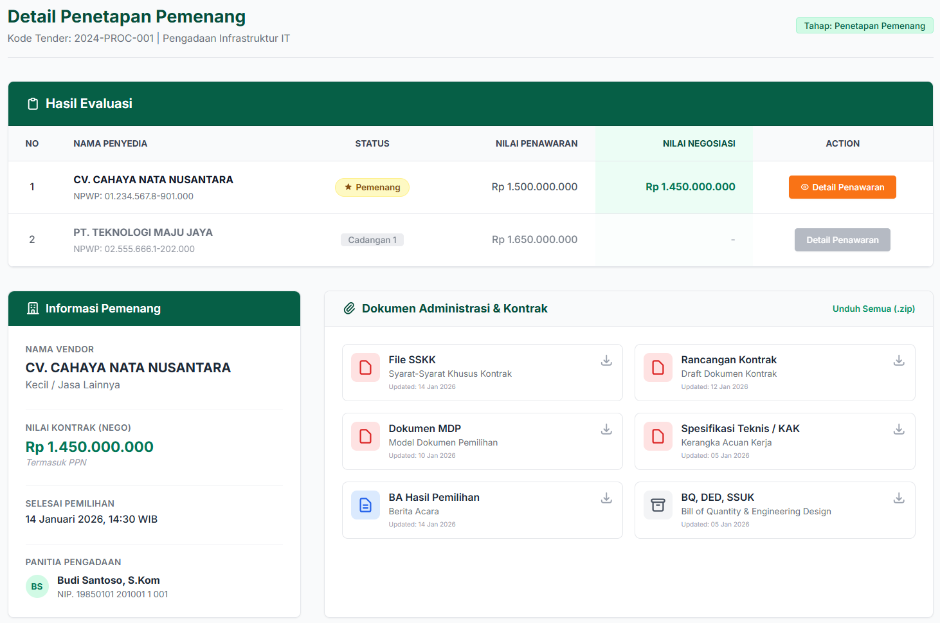
Task: Click the Unduh Semua (.zip) link
Action: [873, 309]
